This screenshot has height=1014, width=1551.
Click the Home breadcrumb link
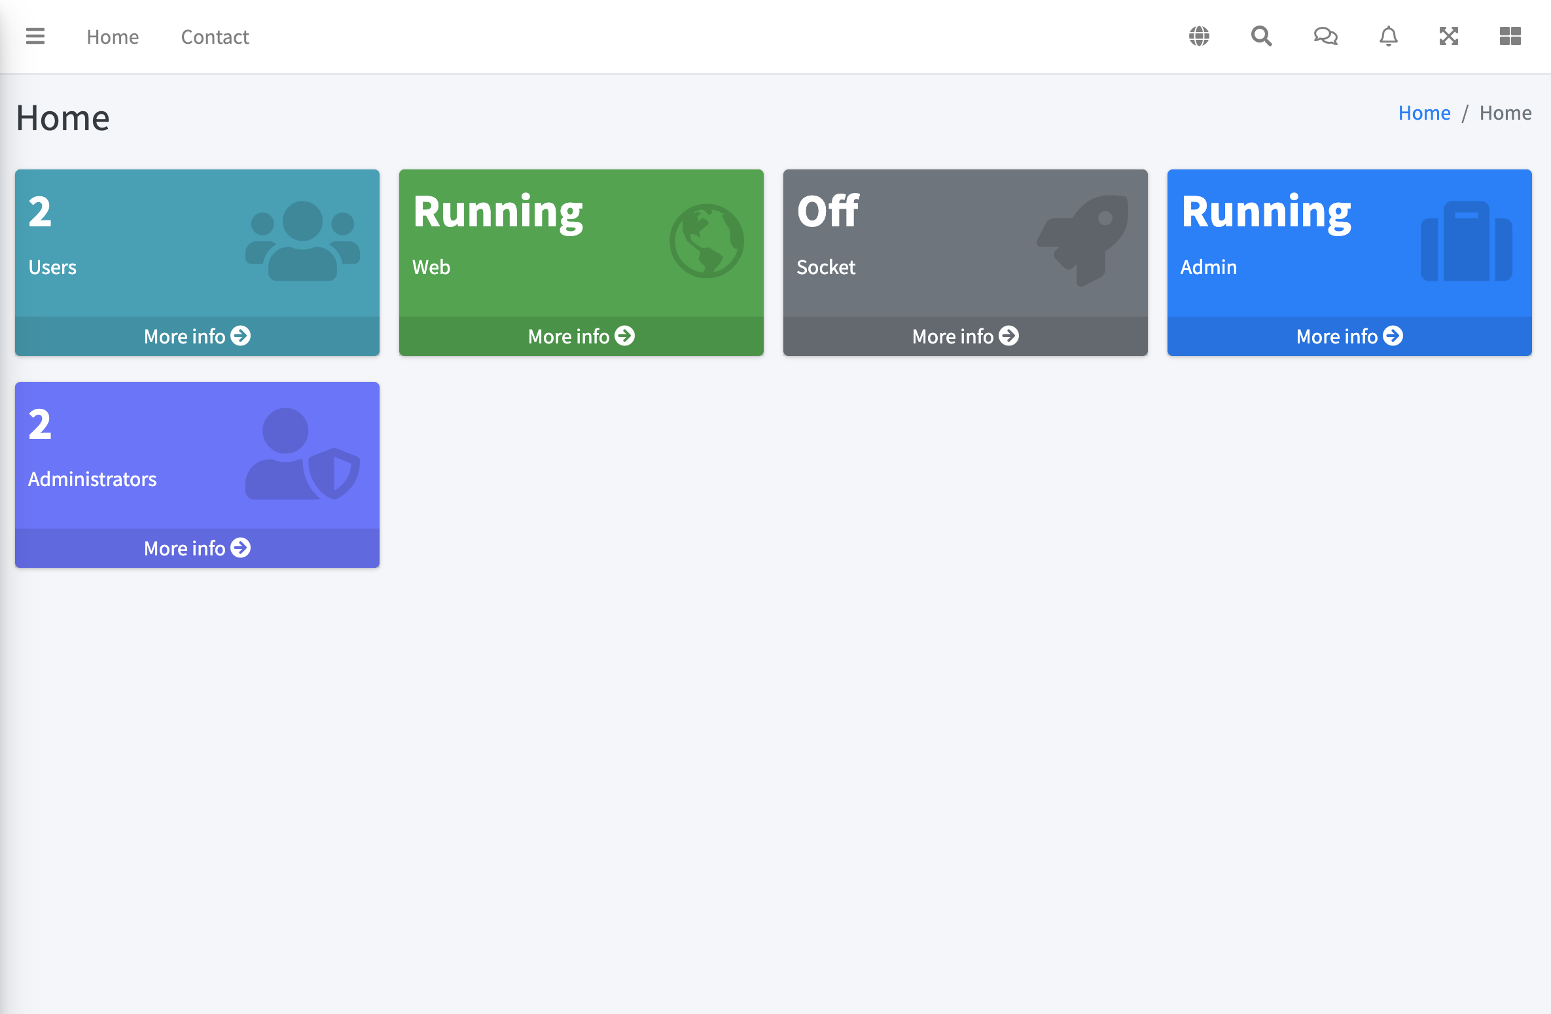[1424, 113]
